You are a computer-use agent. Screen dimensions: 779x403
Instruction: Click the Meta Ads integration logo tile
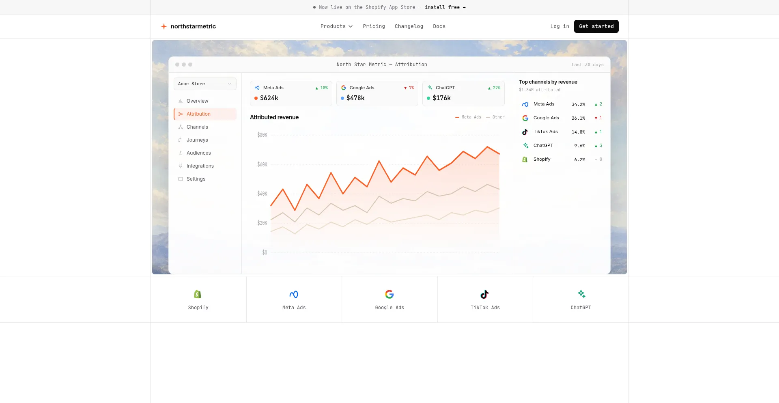(x=294, y=300)
